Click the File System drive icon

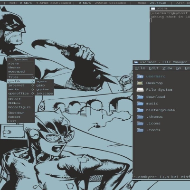[x=140, y=90]
